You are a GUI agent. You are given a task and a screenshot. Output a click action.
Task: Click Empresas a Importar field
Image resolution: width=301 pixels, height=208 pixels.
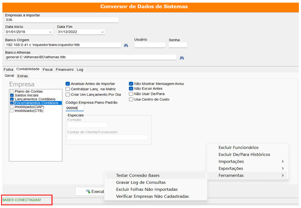(x=62, y=20)
